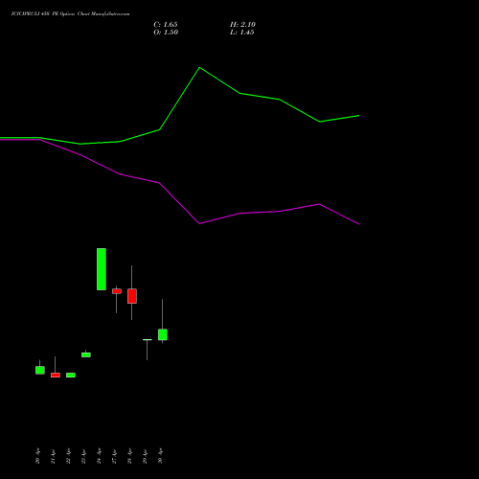479x479 pixels.
Task: Click the 24 Apr date label
Action: point(99,456)
